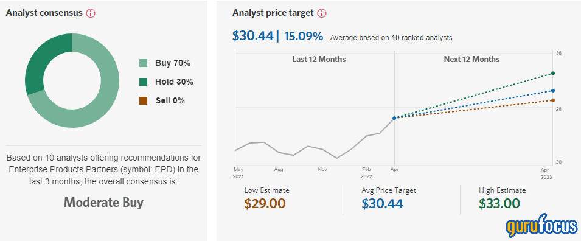The width and height of the screenshot is (581, 241).
Task: Click the High Estimate $33.00 value
Action: (x=499, y=203)
